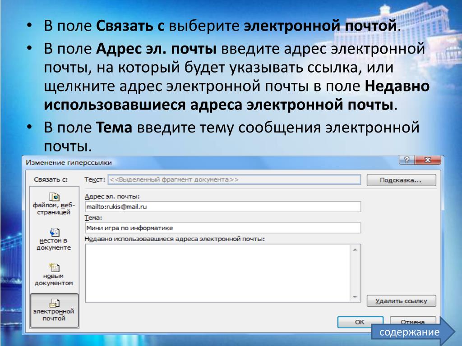Click the Удалить ссылку button
The height and width of the screenshot is (346, 462).
click(x=401, y=301)
